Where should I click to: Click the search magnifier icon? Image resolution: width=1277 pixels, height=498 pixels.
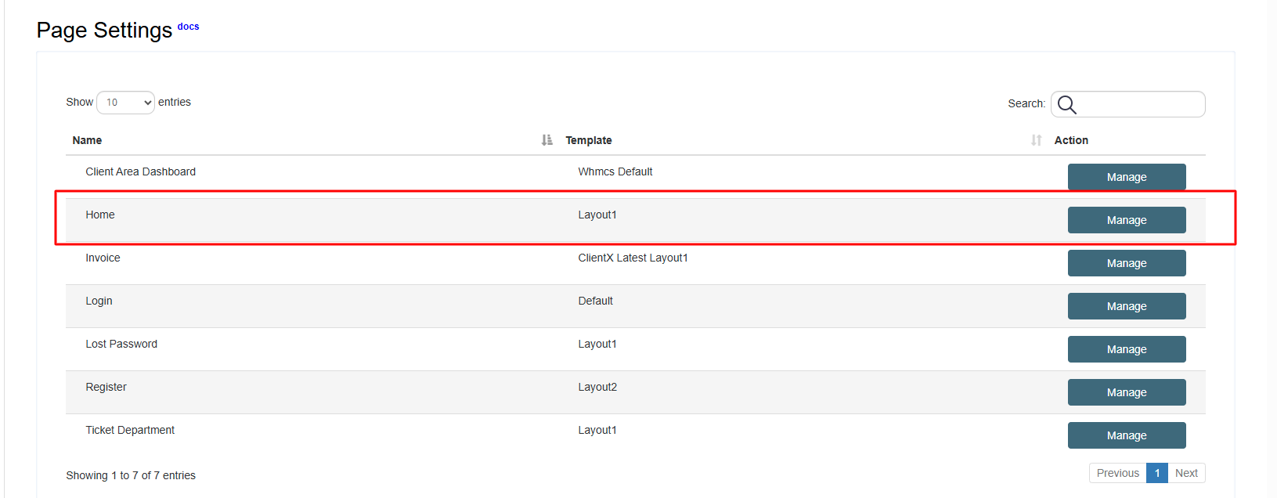1066,104
